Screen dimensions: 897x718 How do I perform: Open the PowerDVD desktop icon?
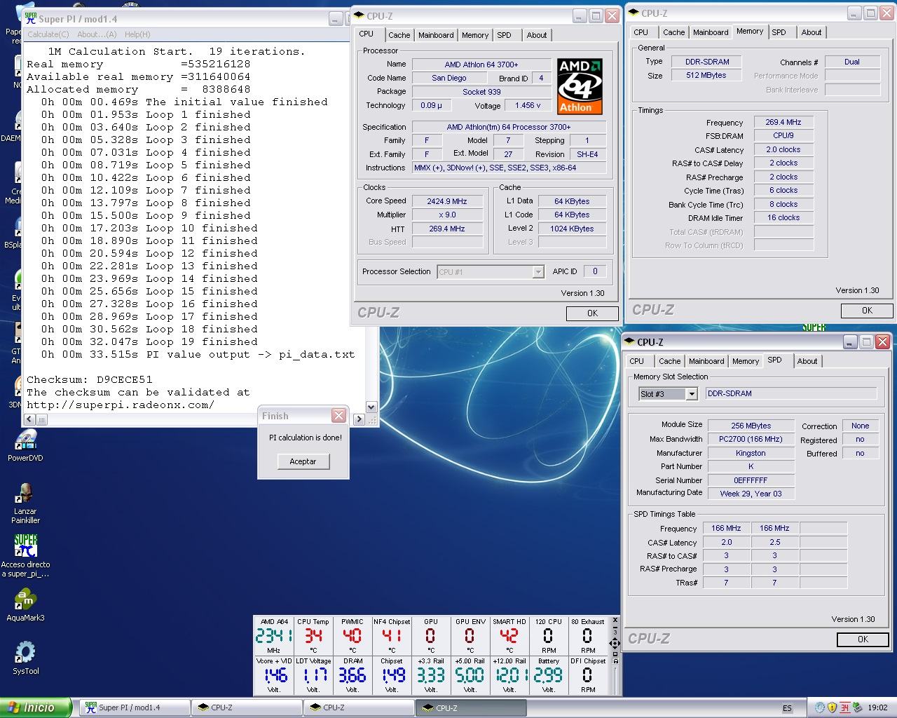tap(25, 440)
